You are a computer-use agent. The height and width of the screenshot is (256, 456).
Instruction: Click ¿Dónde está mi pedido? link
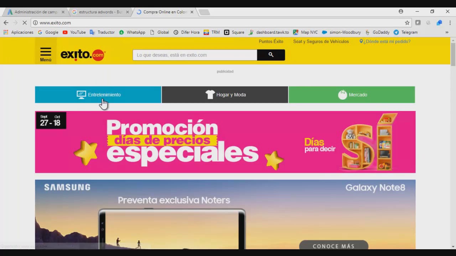pyautogui.click(x=385, y=42)
